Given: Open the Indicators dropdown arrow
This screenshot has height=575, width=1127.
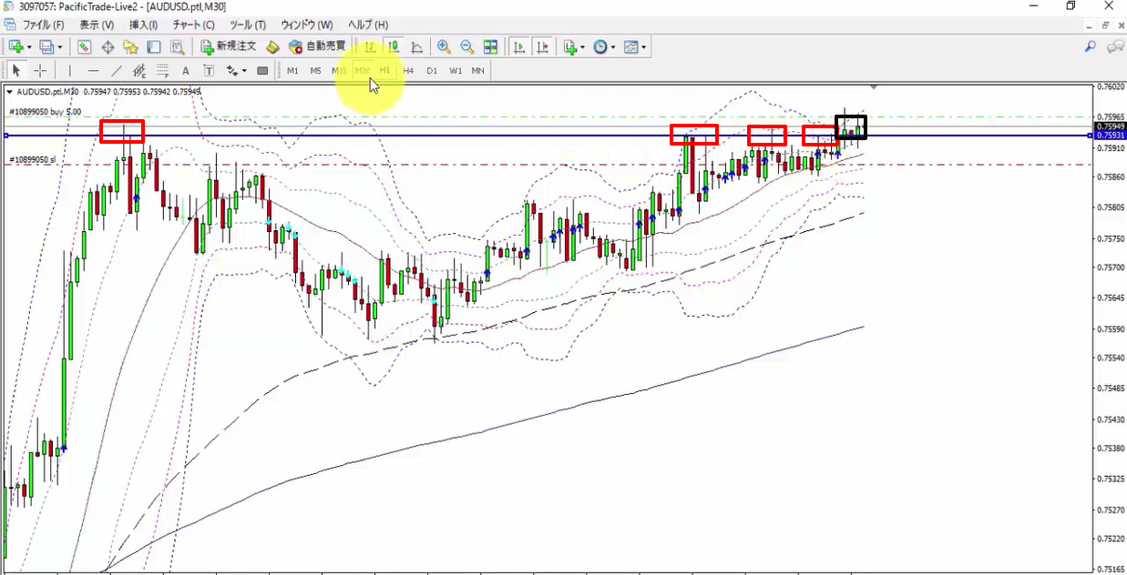Looking at the screenshot, I should pyautogui.click(x=583, y=46).
